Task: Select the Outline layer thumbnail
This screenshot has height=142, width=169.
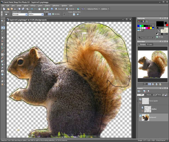Action: 147,109
